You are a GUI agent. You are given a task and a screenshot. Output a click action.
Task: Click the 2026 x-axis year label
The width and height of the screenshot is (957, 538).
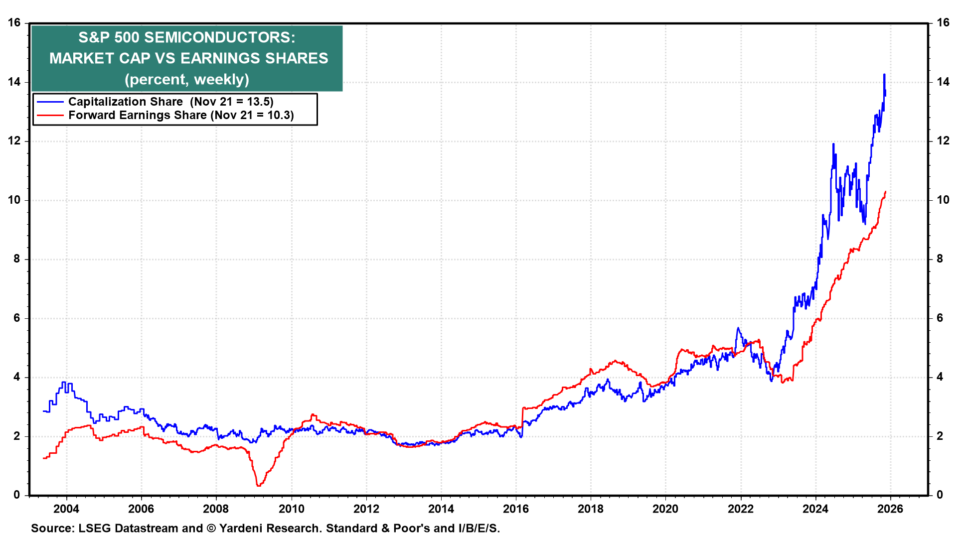coord(890,509)
